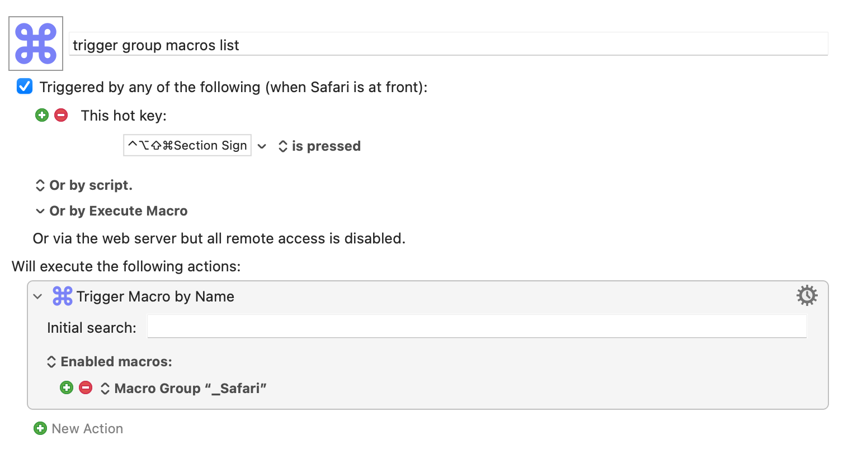The image size is (848, 450).
Task: Remove the _Safari macro group entry
Action: click(x=86, y=387)
